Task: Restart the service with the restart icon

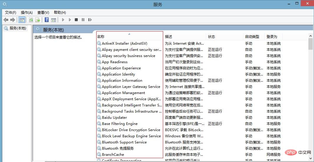Action: [x=90, y=20]
